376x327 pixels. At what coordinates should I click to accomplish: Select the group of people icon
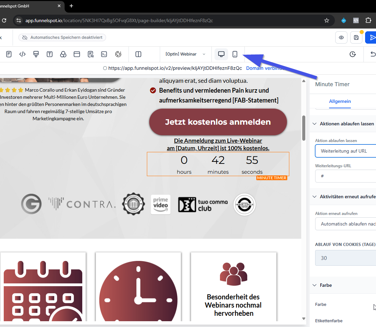(x=234, y=274)
